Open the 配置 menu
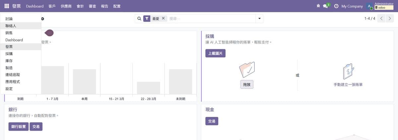This screenshot has width=398, height=140. (117, 6)
